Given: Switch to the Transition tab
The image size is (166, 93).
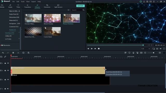Looking at the screenshot, I should click(27, 6).
